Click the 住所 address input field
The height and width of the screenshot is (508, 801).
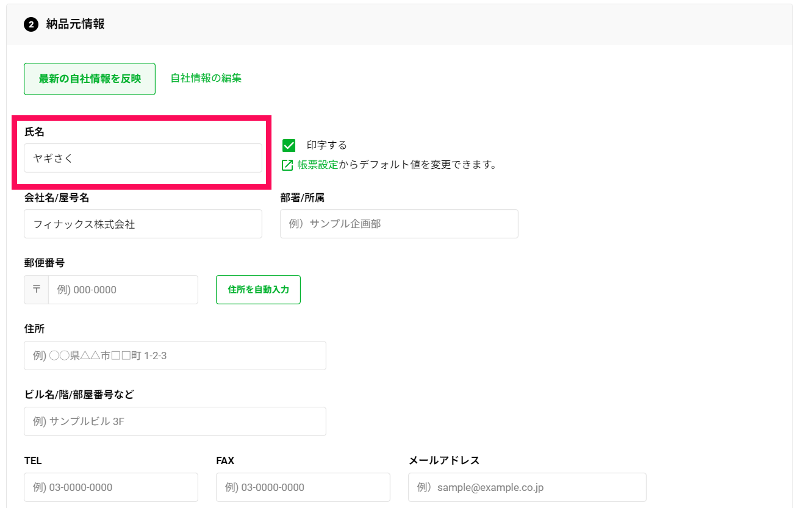point(175,356)
